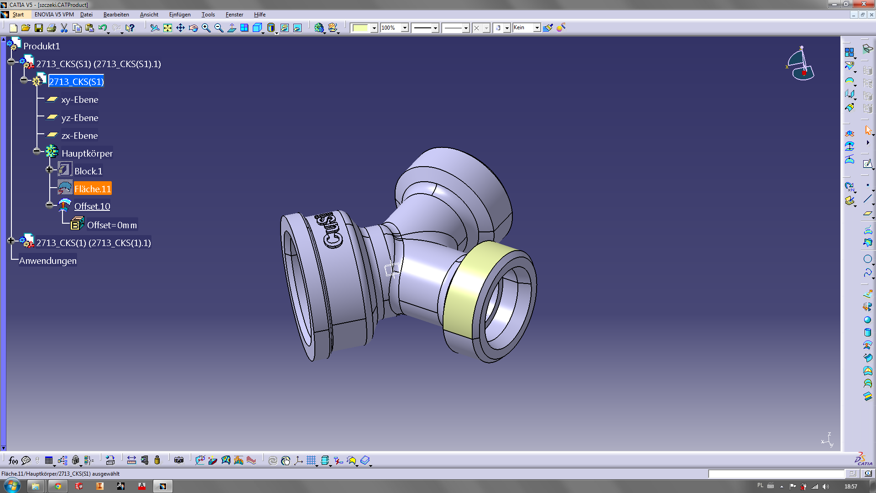This screenshot has height=493, width=876.
Task: Open the 100% transparency dropdown
Action: [x=404, y=28]
